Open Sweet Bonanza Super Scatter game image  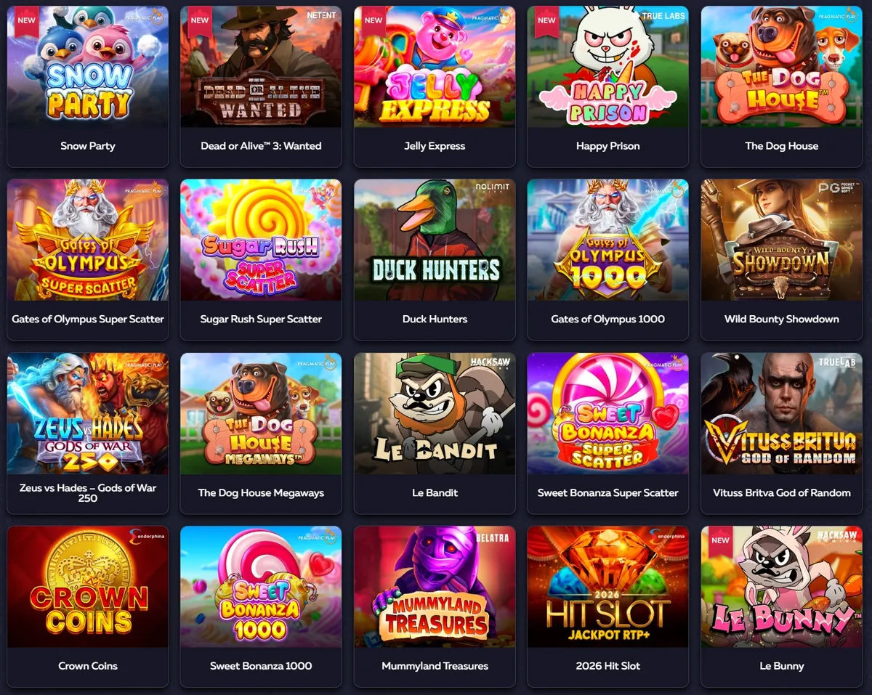pos(608,413)
